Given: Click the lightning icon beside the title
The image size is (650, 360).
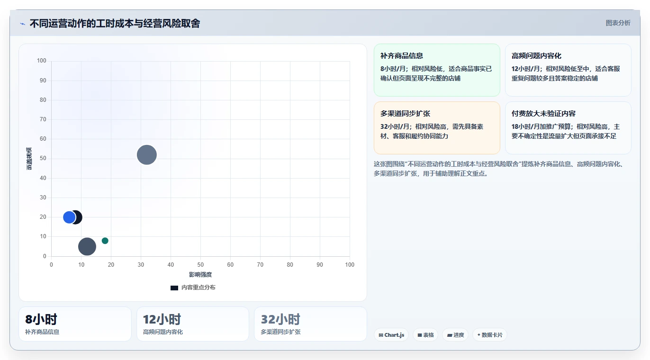Looking at the screenshot, I should point(22,23).
